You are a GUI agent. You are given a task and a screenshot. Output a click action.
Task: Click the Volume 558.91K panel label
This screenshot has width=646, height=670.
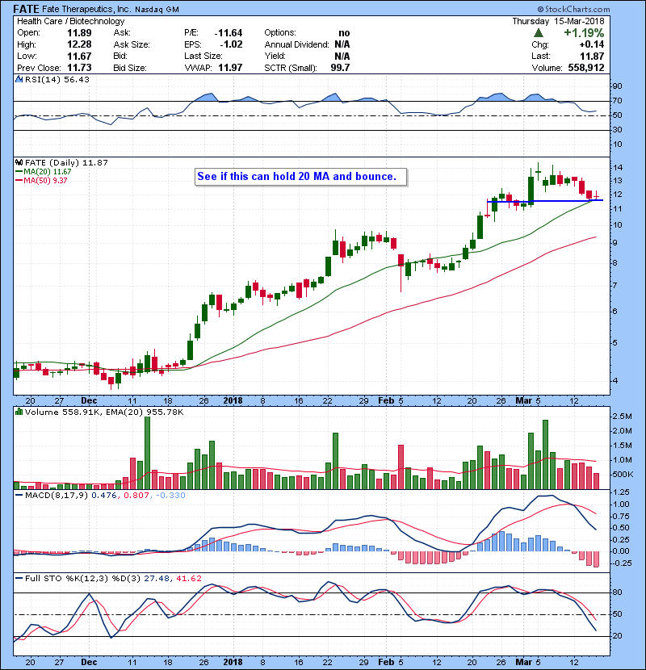pyautogui.click(x=63, y=412)
